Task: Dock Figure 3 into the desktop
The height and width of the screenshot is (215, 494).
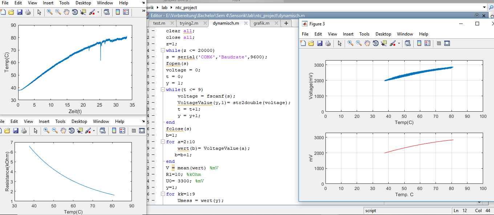Action: point(448,43)
